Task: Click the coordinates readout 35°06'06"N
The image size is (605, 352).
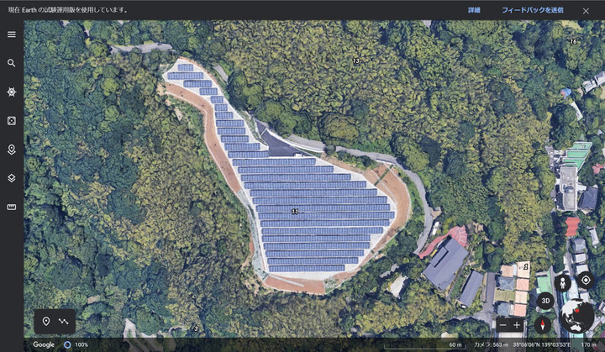Action: point(542,344)
